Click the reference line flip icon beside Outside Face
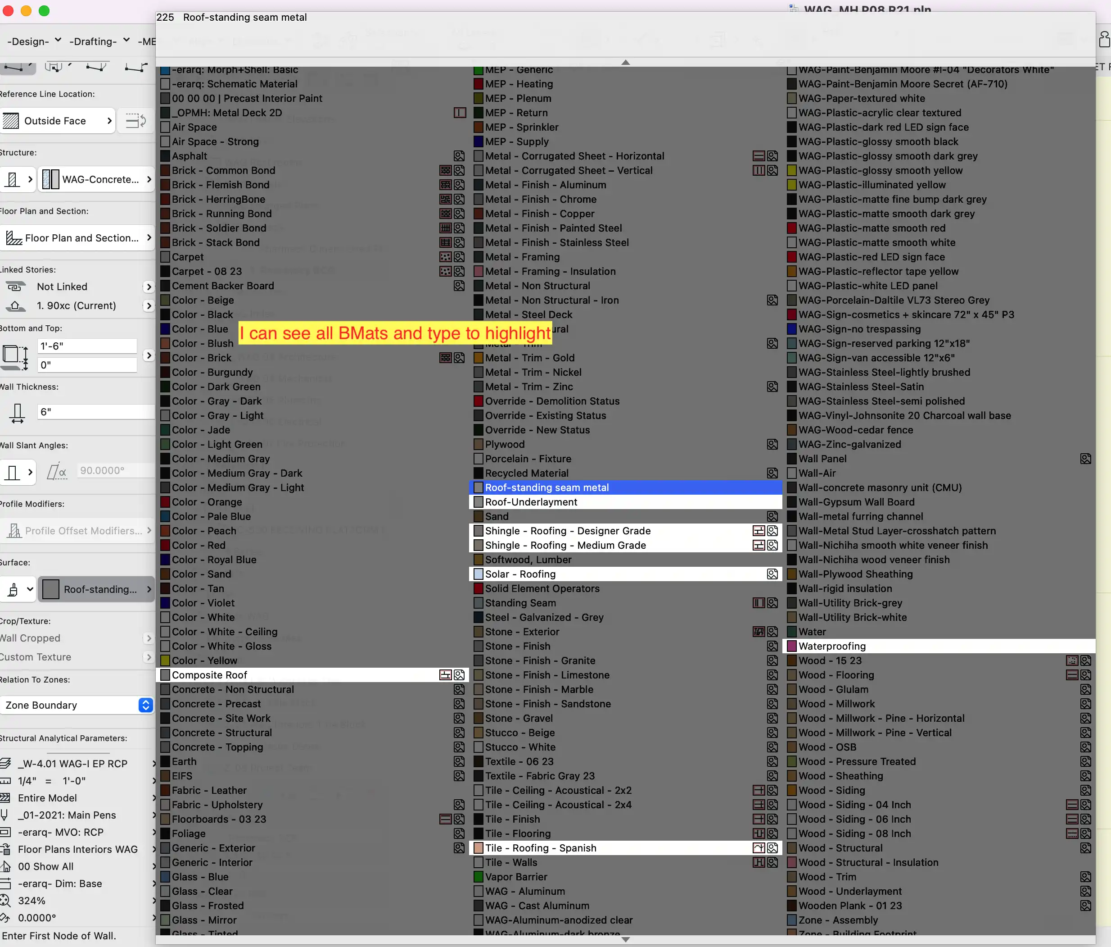The image size is (1111, 947). pos(135,121)
